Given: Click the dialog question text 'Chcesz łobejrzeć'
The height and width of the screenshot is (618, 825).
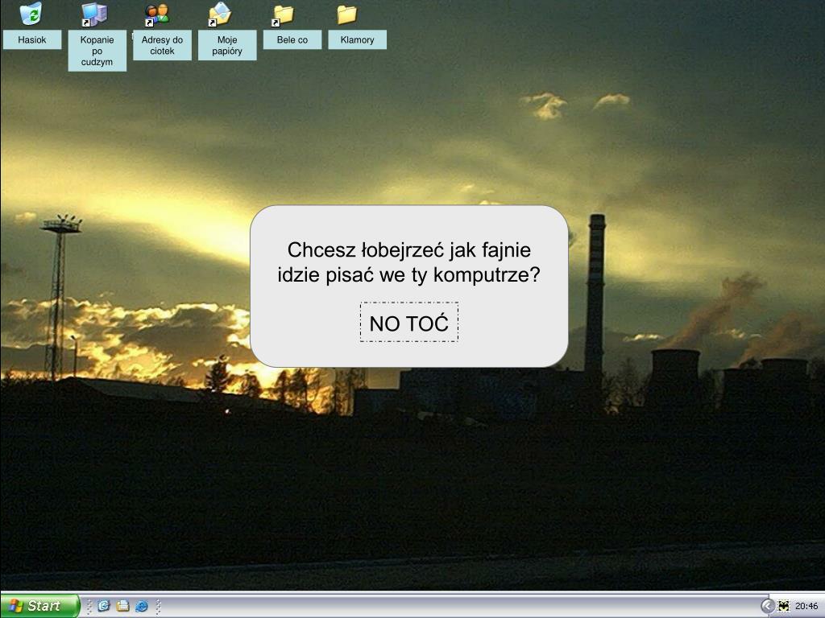Looking at the screenshot, I should 367,250.
